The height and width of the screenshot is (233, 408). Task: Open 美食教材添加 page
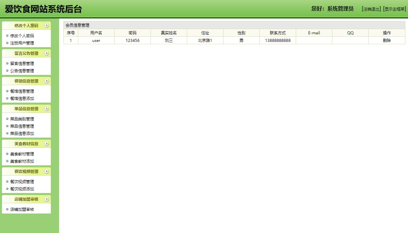tap(22, 161)
